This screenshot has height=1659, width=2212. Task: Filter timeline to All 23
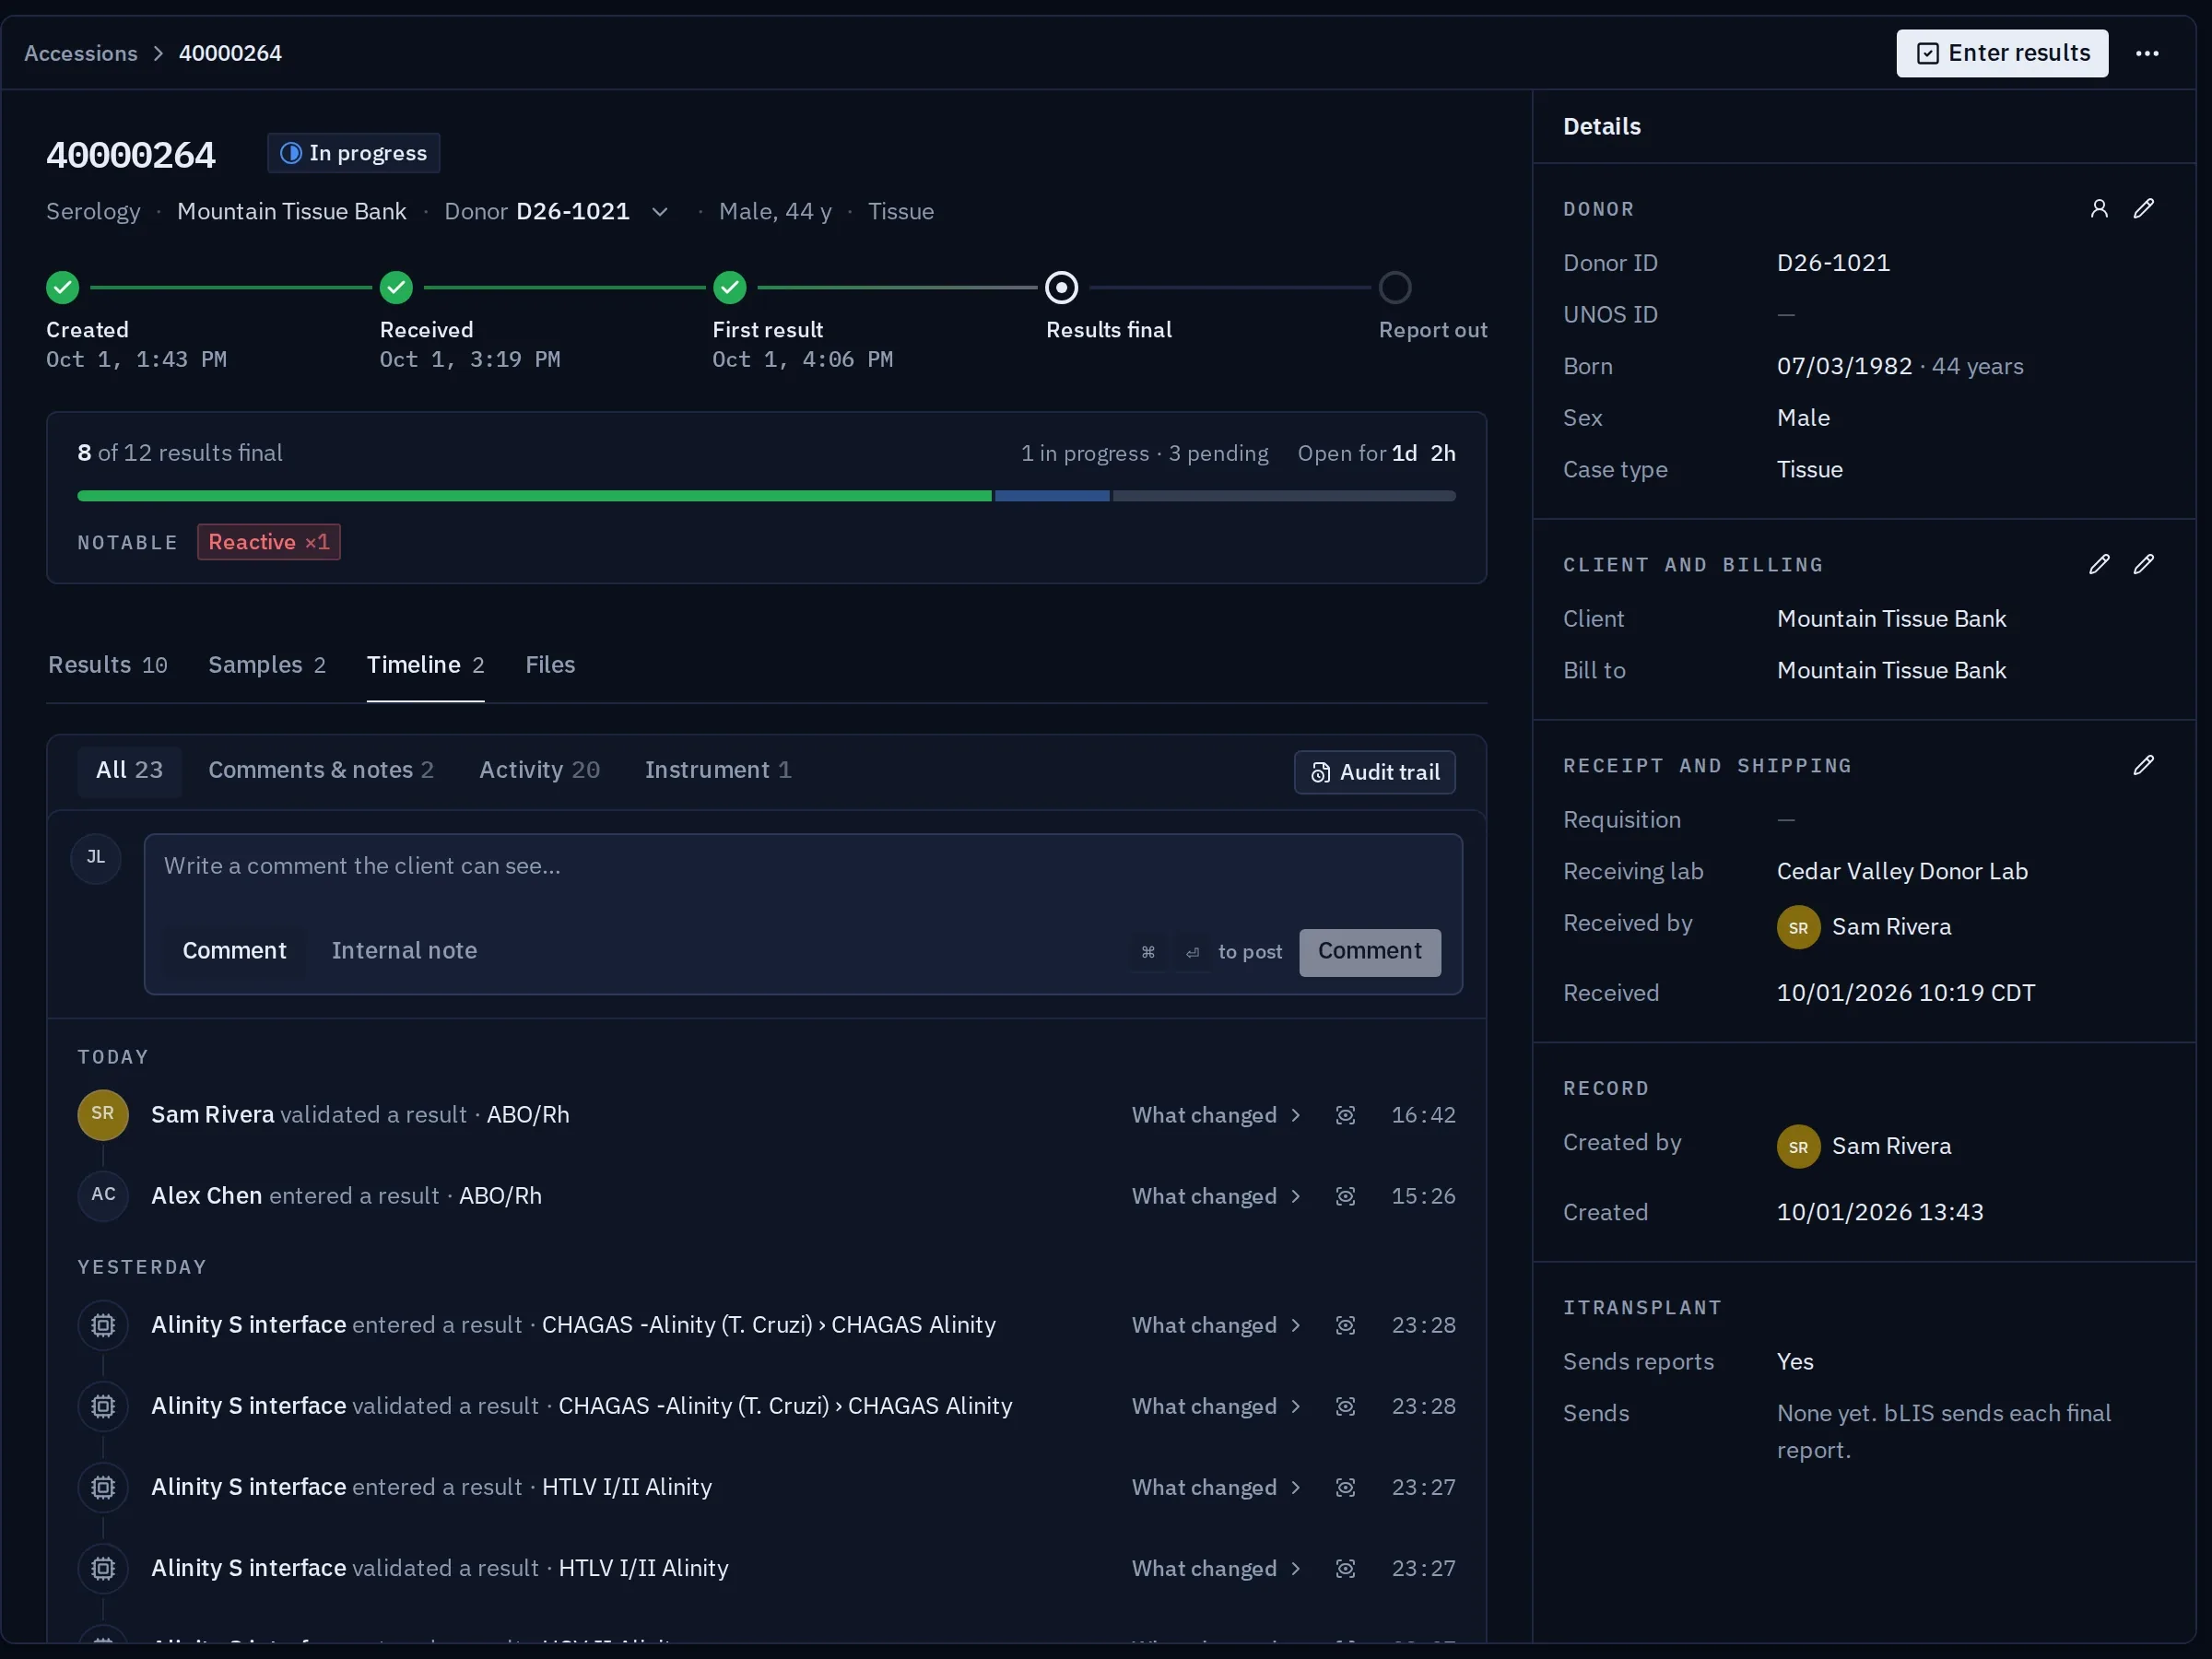[x=129, y=770]
